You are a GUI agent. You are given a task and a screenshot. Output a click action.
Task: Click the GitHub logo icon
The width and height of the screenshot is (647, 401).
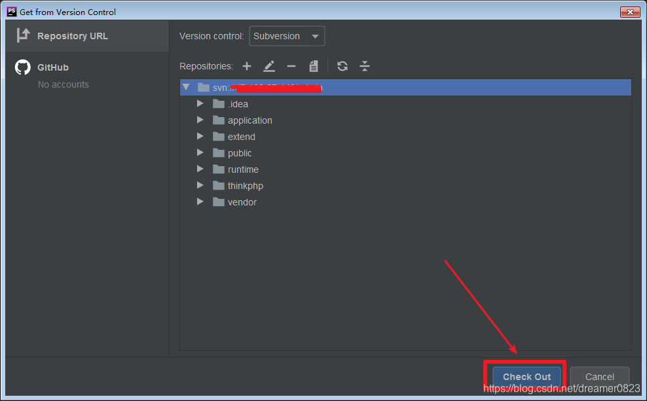tap(22, 67)
